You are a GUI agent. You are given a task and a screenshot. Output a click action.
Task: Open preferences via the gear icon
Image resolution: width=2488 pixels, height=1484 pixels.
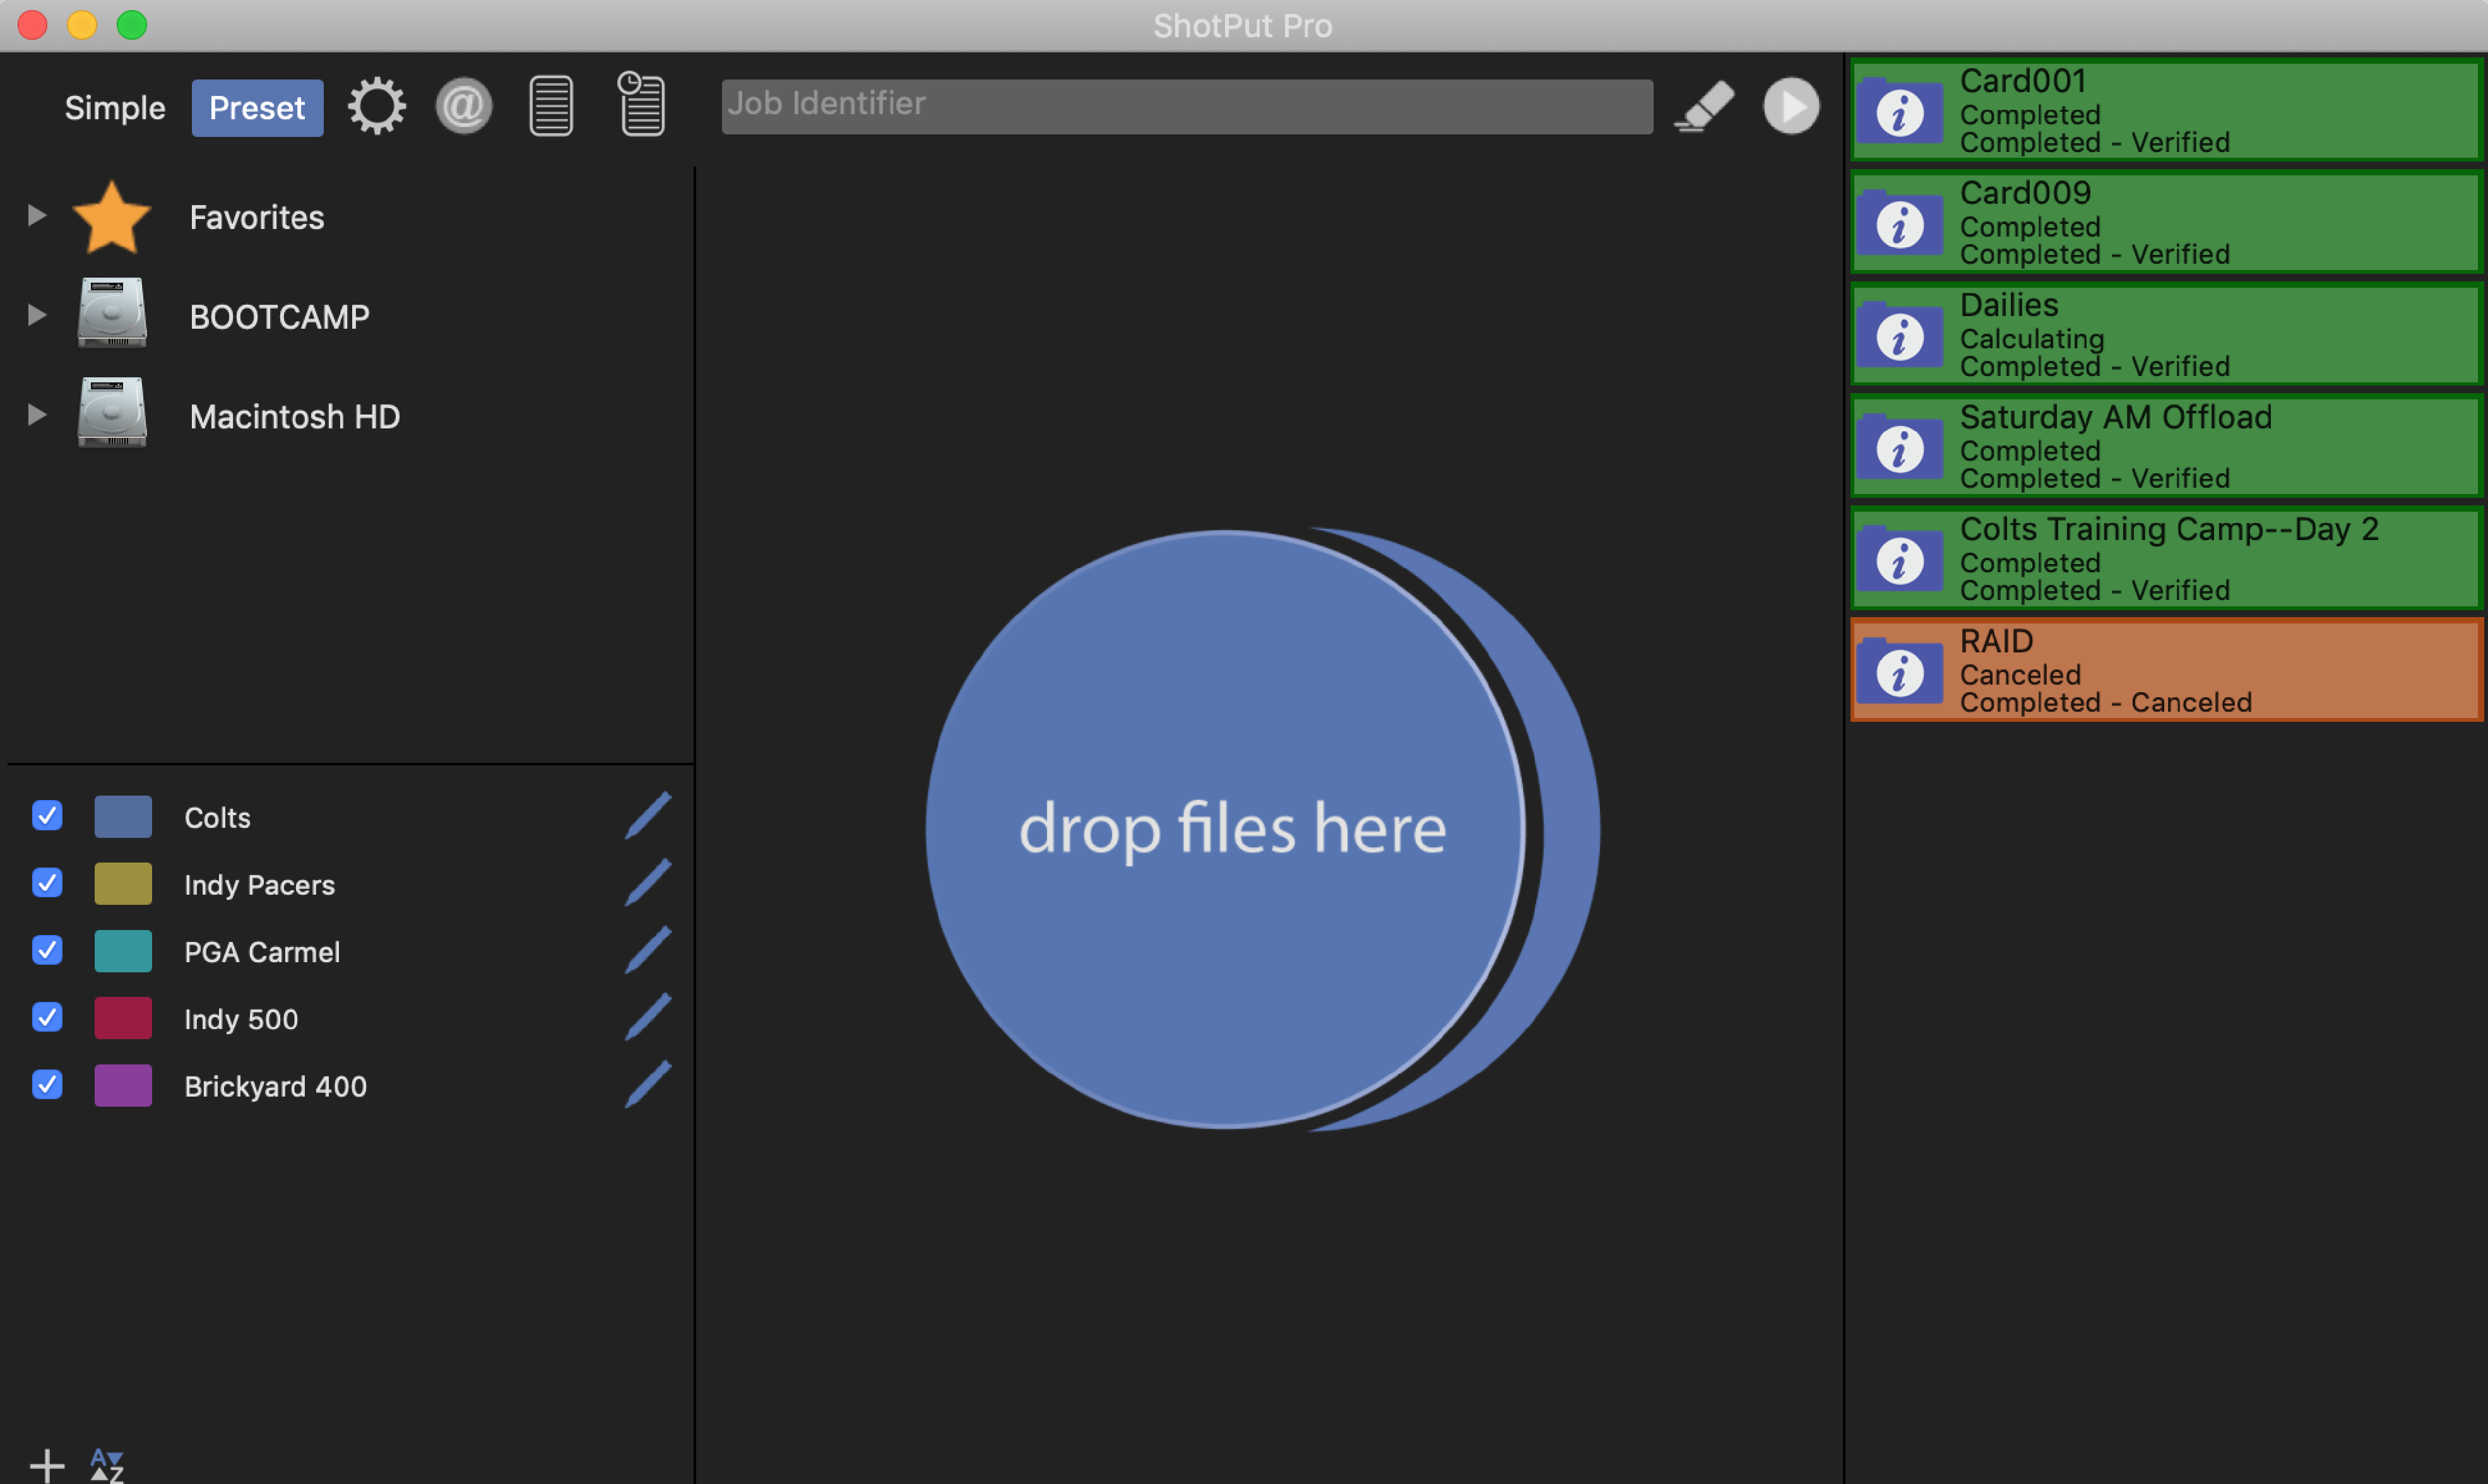coord(377,106)
